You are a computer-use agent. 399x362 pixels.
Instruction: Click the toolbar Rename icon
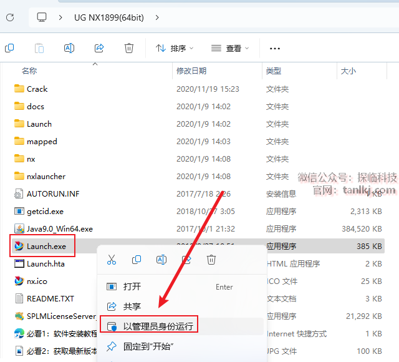pyautogui.click(x=69, y=48)
